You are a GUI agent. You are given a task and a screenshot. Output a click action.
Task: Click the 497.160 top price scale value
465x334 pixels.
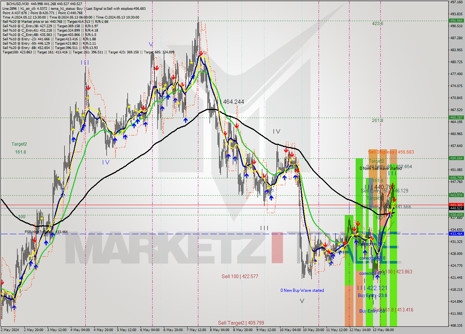[x=457, y=2]
